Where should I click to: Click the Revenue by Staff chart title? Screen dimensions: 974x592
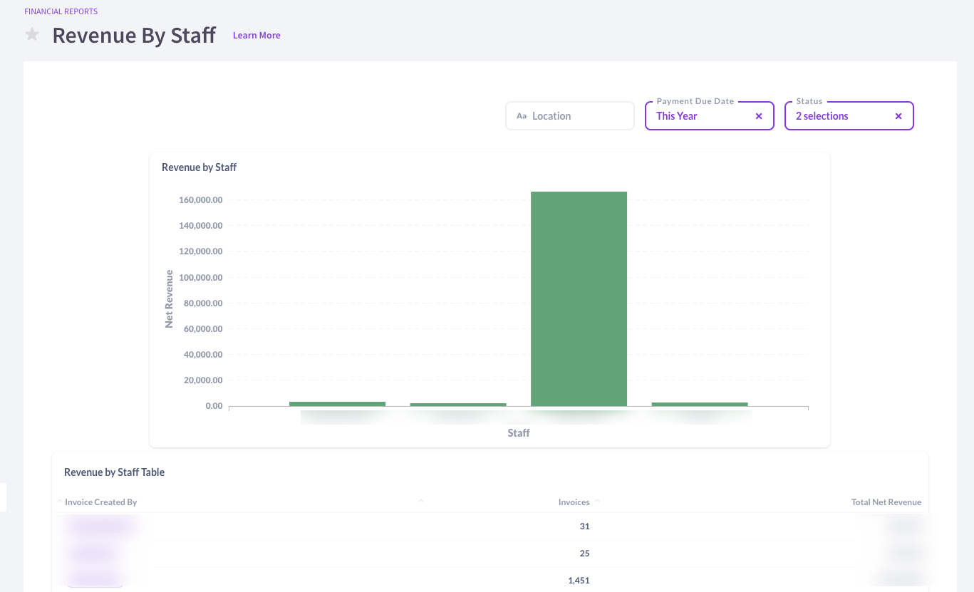point(199,167)
